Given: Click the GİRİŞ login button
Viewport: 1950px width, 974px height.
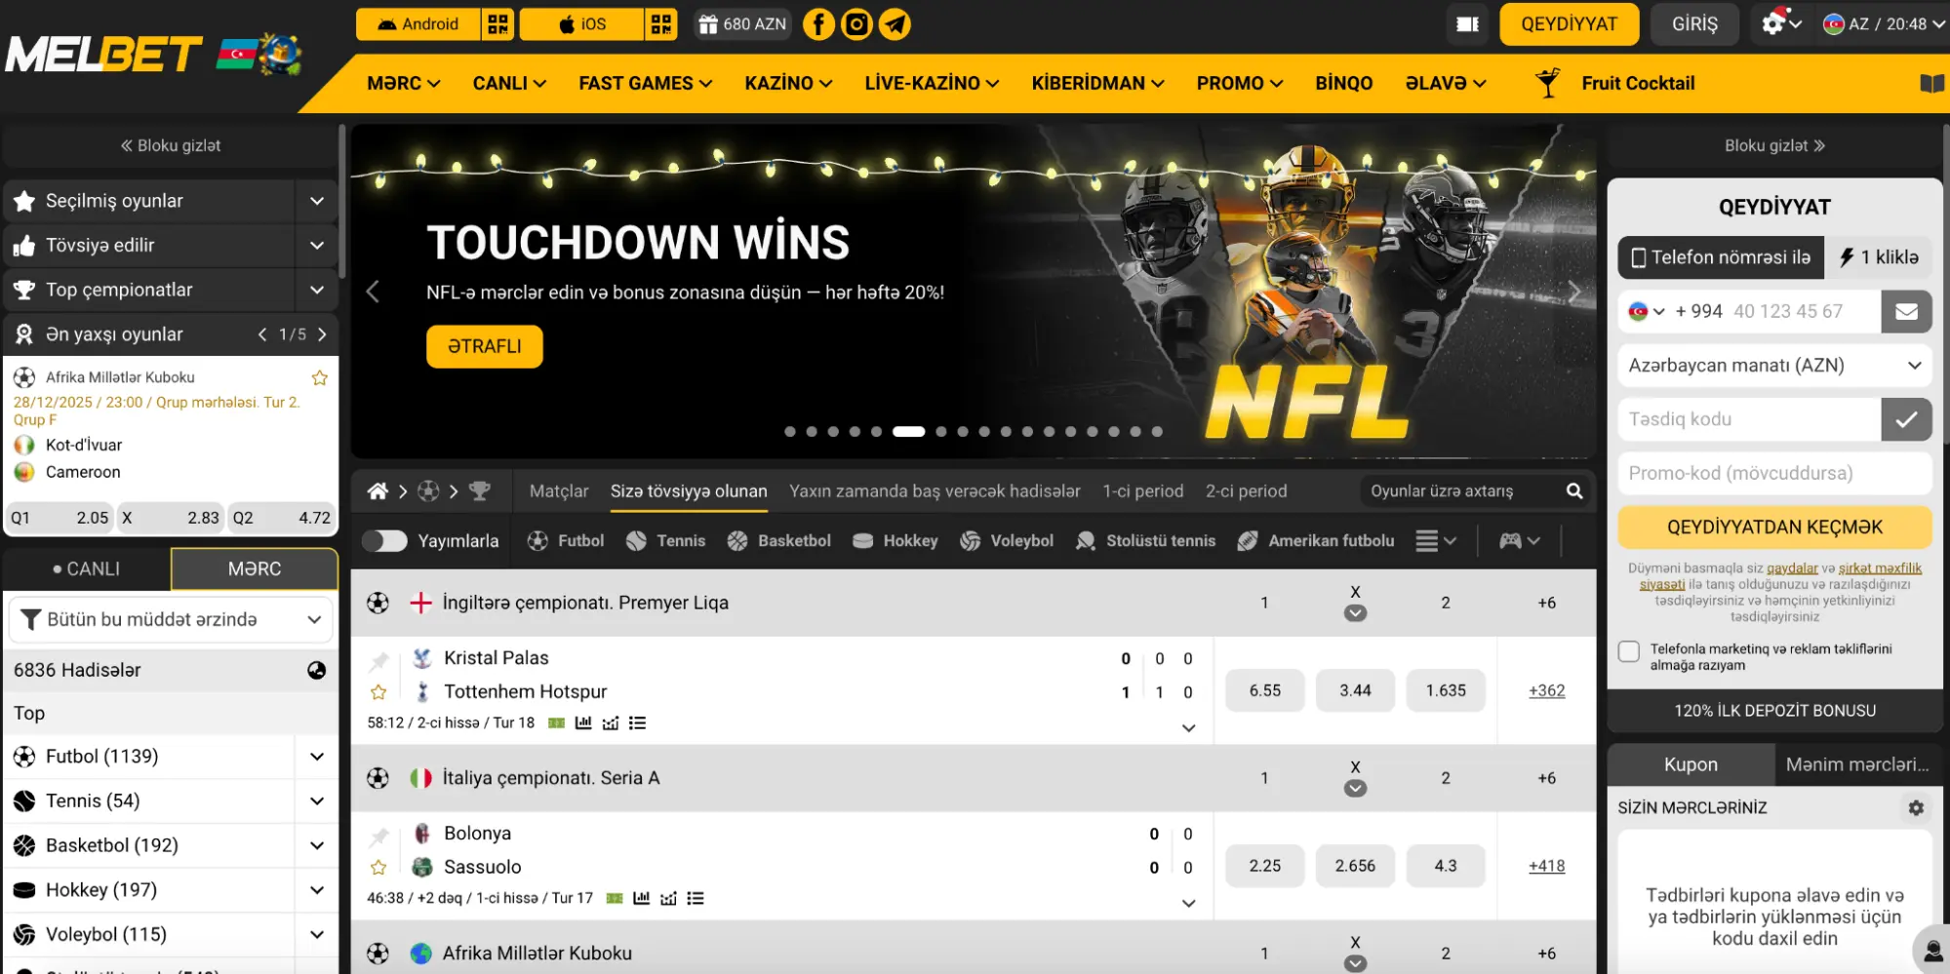Looking at the screenshot, I should (1694, 24).
